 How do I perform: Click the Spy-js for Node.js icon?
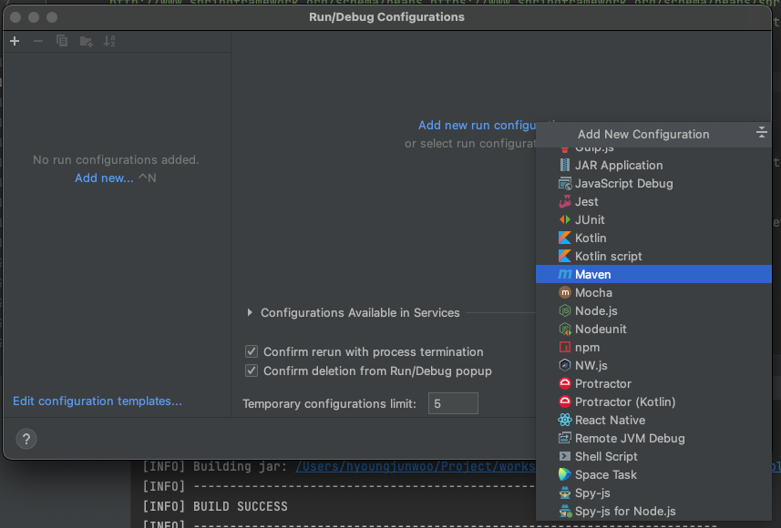pos(565,511)
